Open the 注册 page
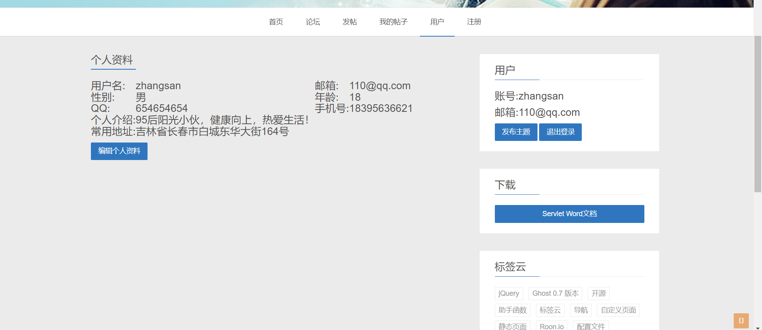The width and height of the screenshot is (762, 330). click(474, 22)
